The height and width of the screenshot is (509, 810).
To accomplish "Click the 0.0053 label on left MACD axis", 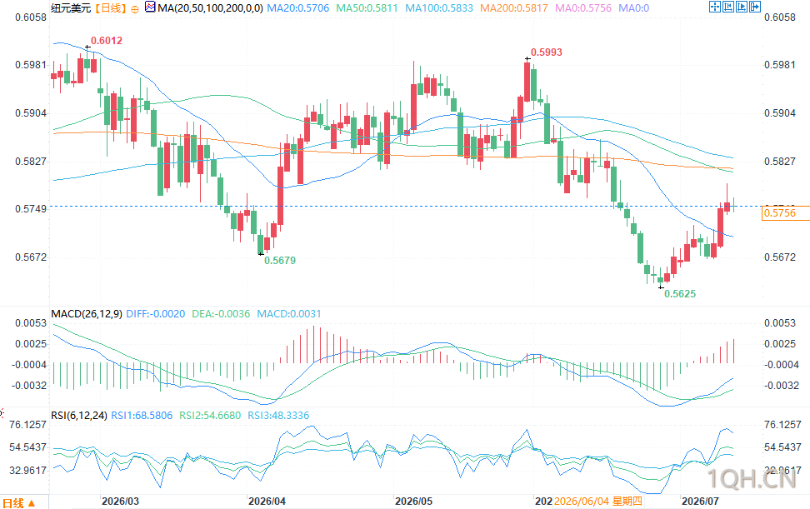I will click(x=31, y=323).
